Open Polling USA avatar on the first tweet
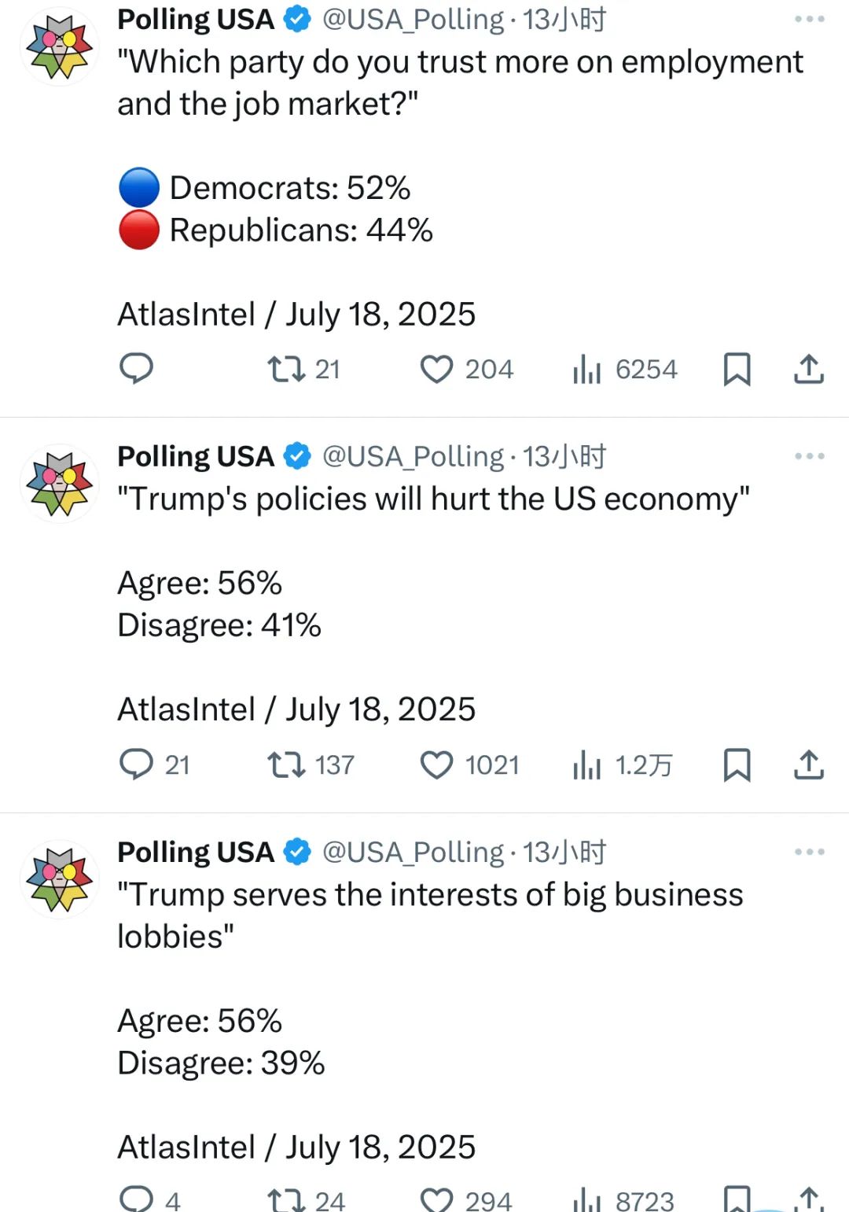Image resolution: width=849 pixels, height=1212 pixels. click(x=60, y=46)
